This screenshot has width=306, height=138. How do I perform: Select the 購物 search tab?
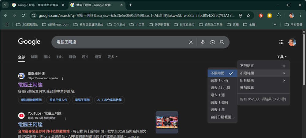coord(73,57)
